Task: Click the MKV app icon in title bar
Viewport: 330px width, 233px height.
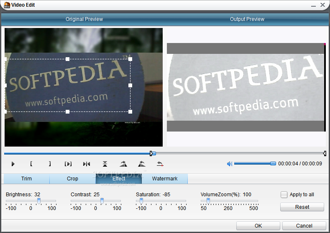Action: coord(7,5)
